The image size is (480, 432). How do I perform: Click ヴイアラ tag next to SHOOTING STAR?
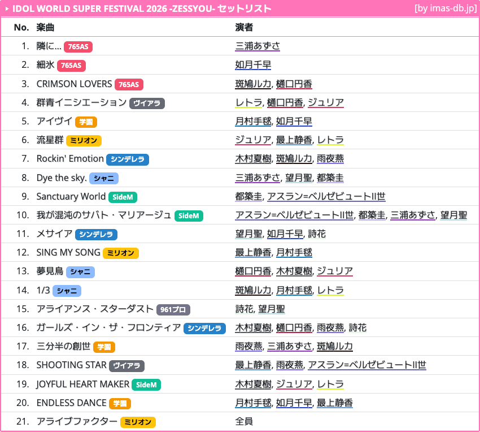[126, 365]
